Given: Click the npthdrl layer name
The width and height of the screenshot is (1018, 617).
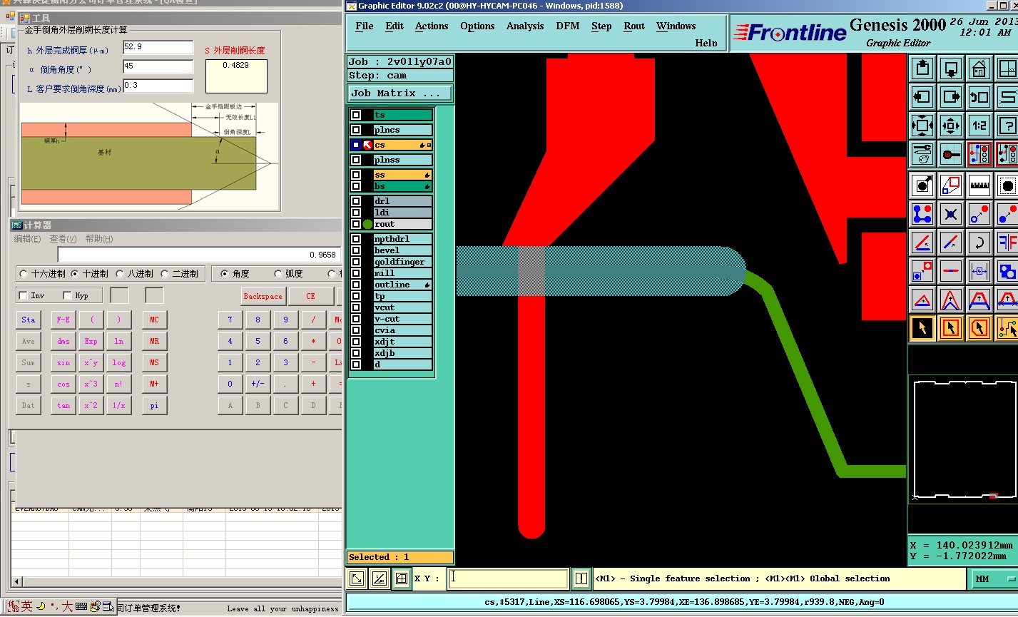Looking at the screenshot, I should [402, 239].
